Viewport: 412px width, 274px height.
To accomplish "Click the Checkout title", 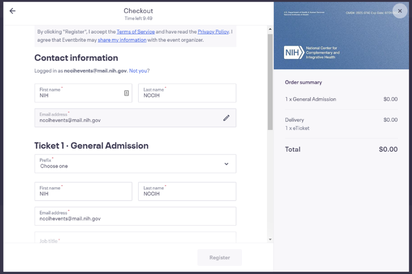I will coord(139,11).
